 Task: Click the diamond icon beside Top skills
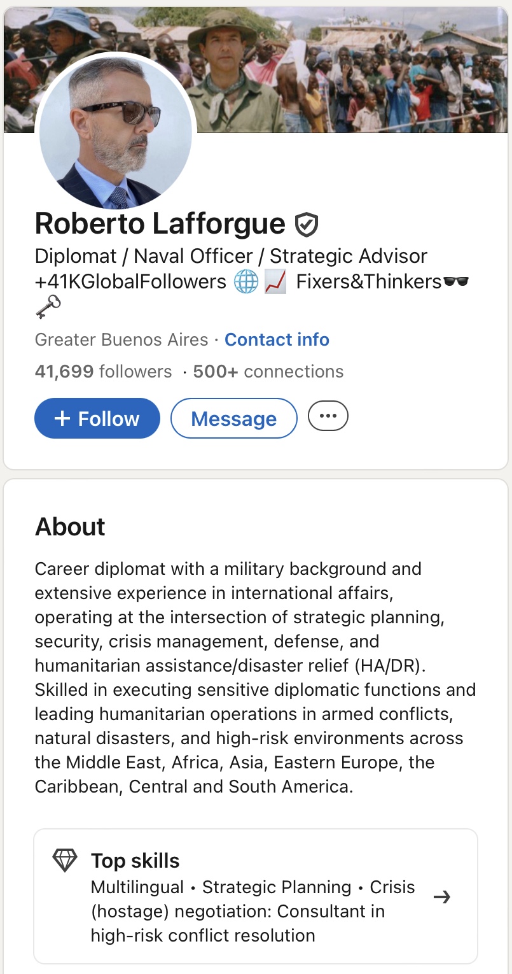pyautogui.click(x=64, y=861)
